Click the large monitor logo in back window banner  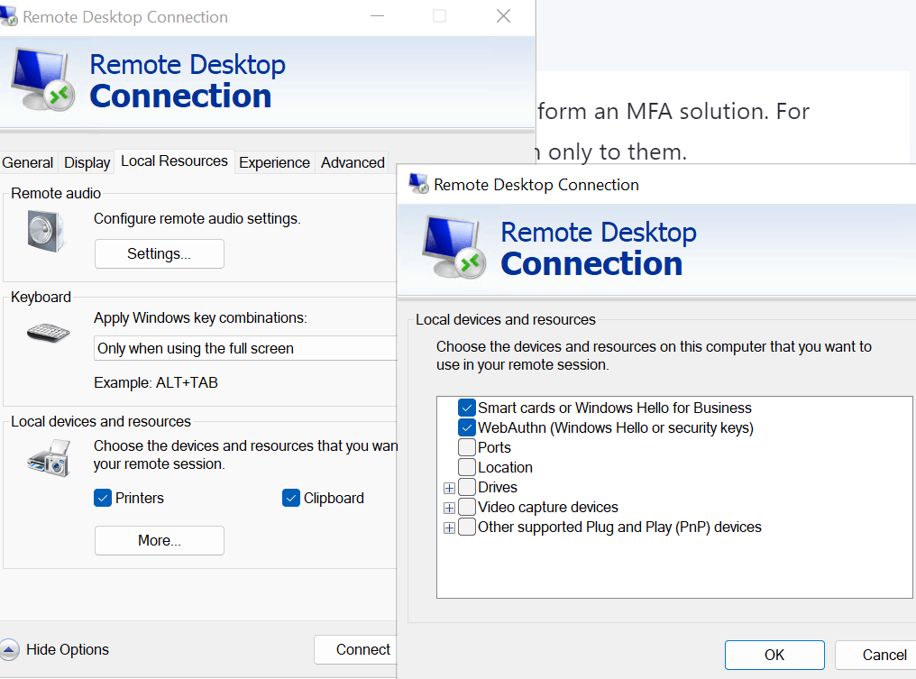click(44, 79)
